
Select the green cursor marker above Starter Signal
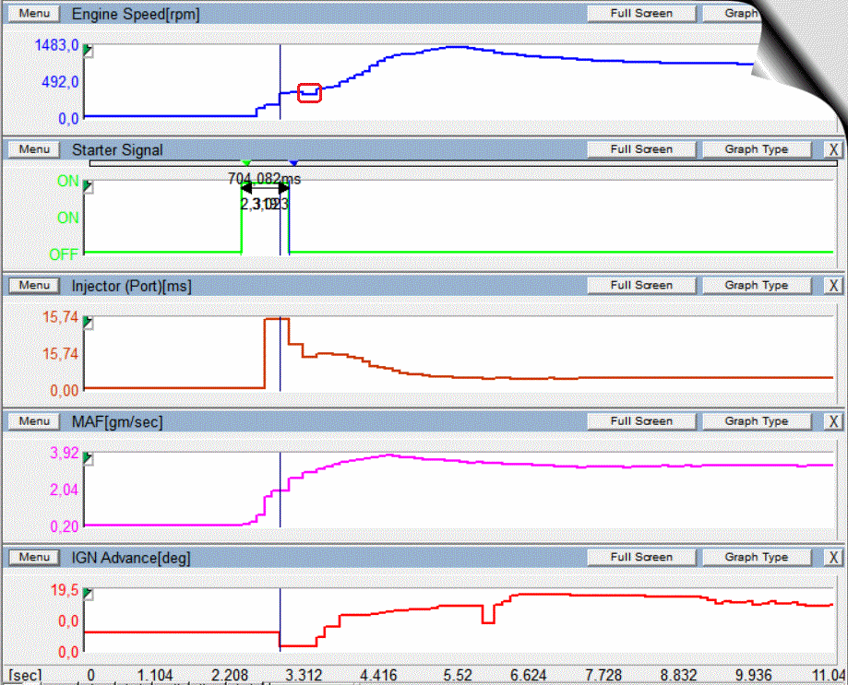coord(245,163)
